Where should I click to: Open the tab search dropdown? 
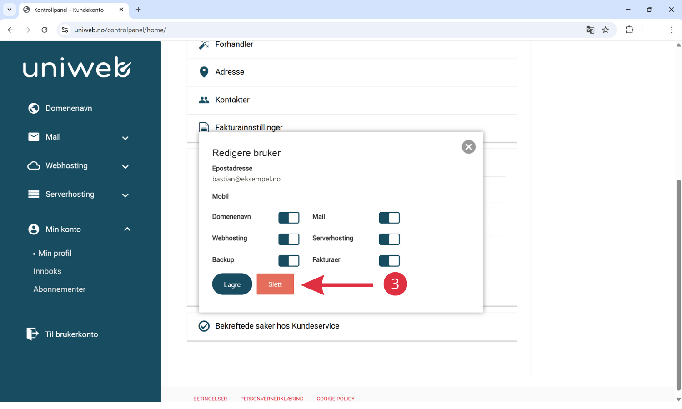coord(9,10)
